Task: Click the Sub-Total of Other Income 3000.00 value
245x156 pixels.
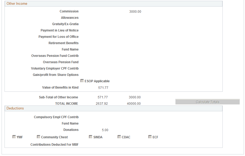Action: pyautogui.click(x=135, y=97)
